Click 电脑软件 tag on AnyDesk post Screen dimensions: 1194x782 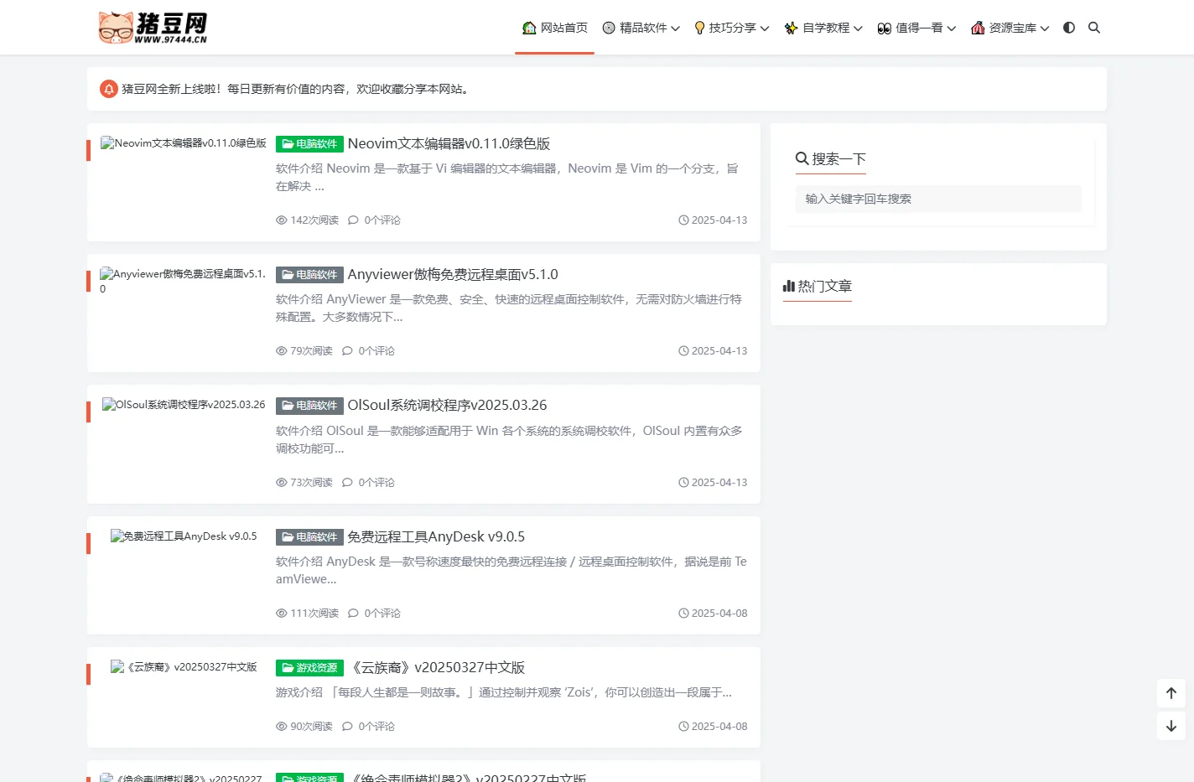click(x=309, y=537)
